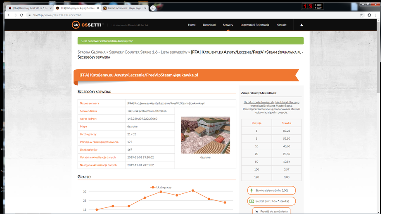The height and width of the screenshot is (214, 413).
Task: Open the Serwery menu item
Action: [x=228, y=25]
